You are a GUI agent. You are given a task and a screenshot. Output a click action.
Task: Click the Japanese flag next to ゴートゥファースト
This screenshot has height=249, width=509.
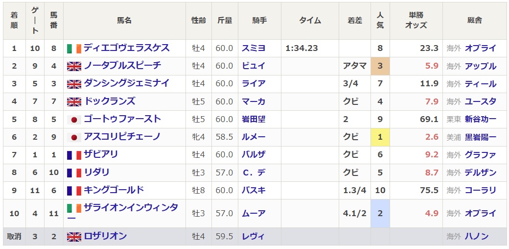74,120
